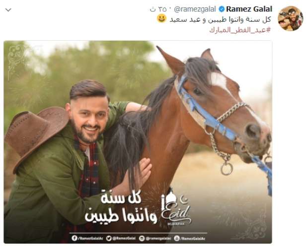Screen dimensions: 308x251
Task: Select the Arabic tweet text line
Action: [220, 20]
